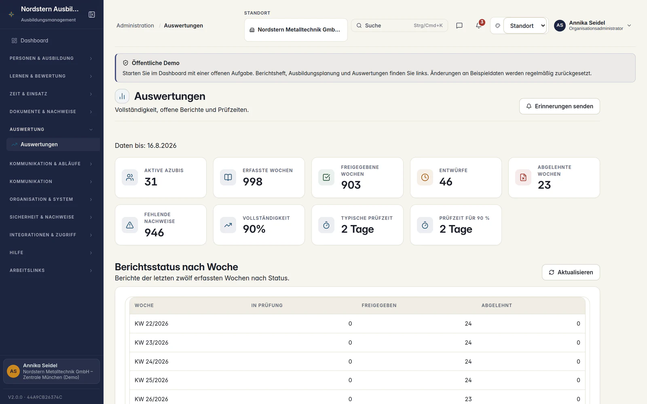This screenshot has width=647, height=404.
Task: Click version text V2.0.0 in sidebar
Action: click(x=35, y=397)
